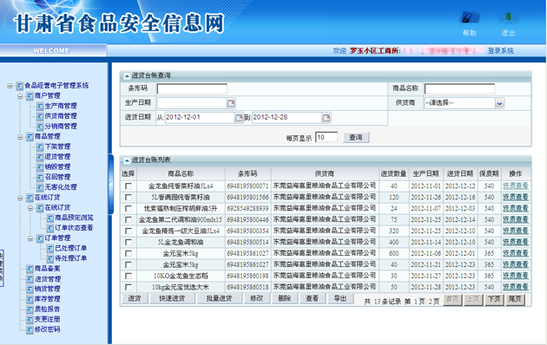This screenshot has width=547, height=345.
Task: Click the 退货管理 tree icon
Action: [40, 157]
